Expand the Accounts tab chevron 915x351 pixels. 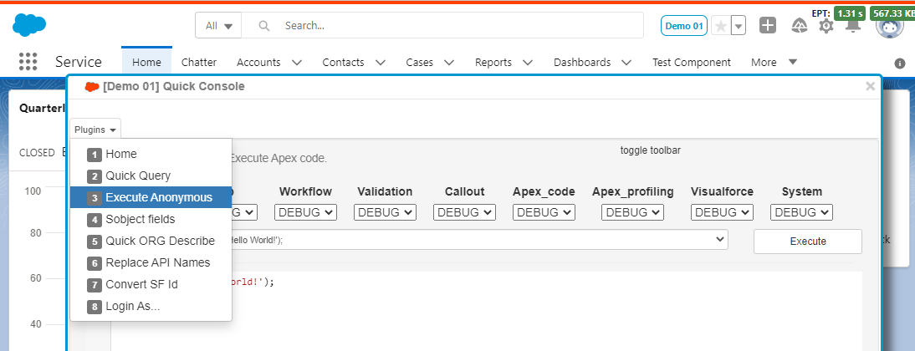tap(296, 62)
